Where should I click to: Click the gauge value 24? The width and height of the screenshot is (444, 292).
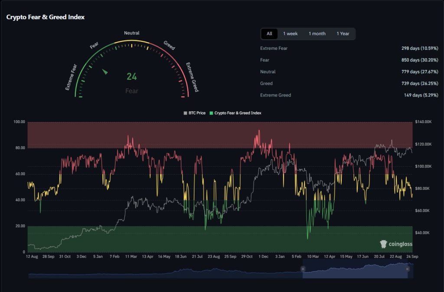click(132, 77)
